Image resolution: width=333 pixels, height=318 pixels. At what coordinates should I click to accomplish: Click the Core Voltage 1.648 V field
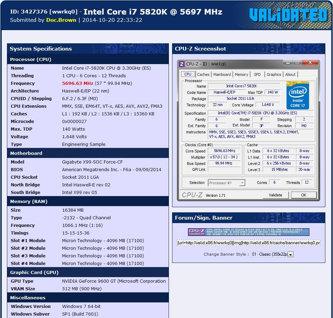(x=268, y=105)
